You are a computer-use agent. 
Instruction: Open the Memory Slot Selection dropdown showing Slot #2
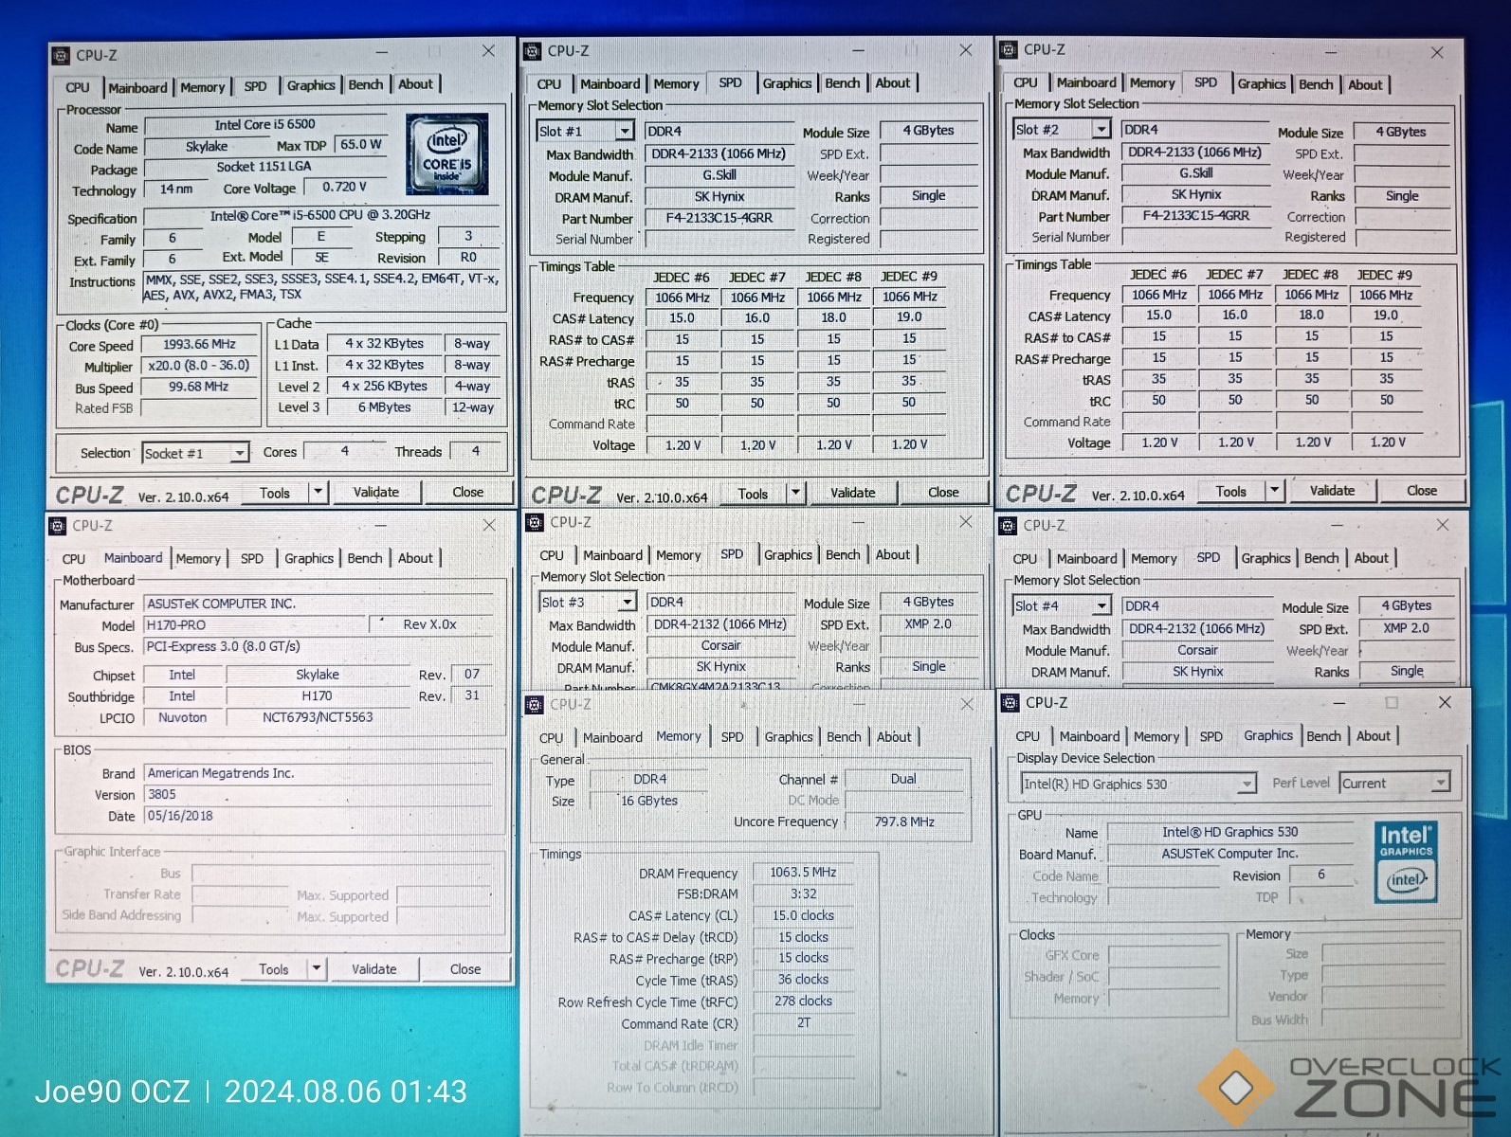click(x=1062, y=129)
